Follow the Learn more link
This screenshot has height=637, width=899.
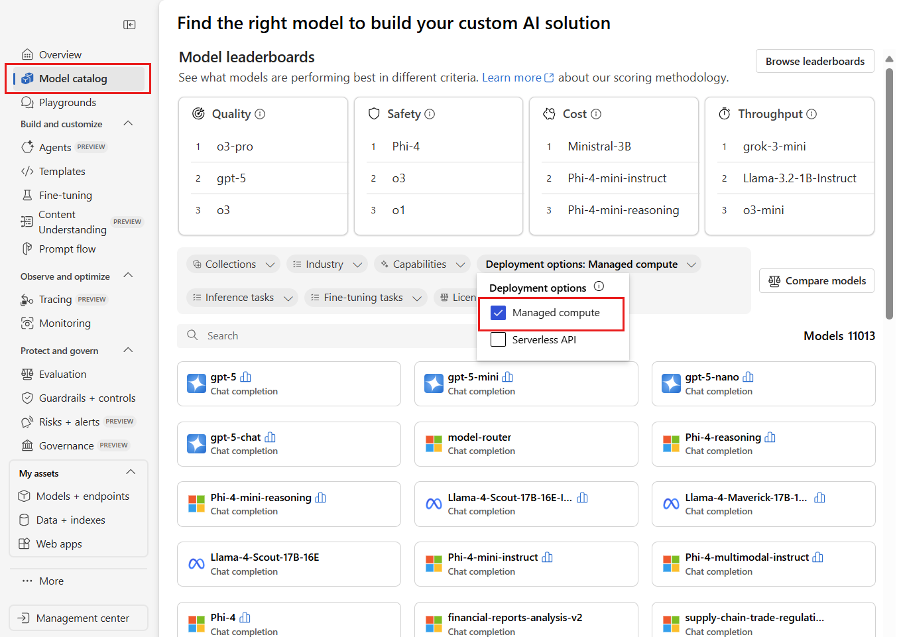pyautogui.click(x=518, y=78)
